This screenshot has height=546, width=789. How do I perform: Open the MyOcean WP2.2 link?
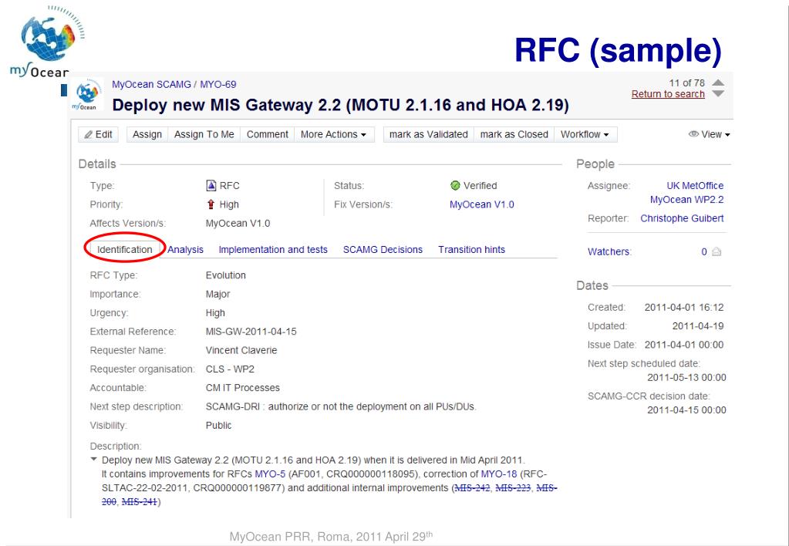[x=686, y=199]
